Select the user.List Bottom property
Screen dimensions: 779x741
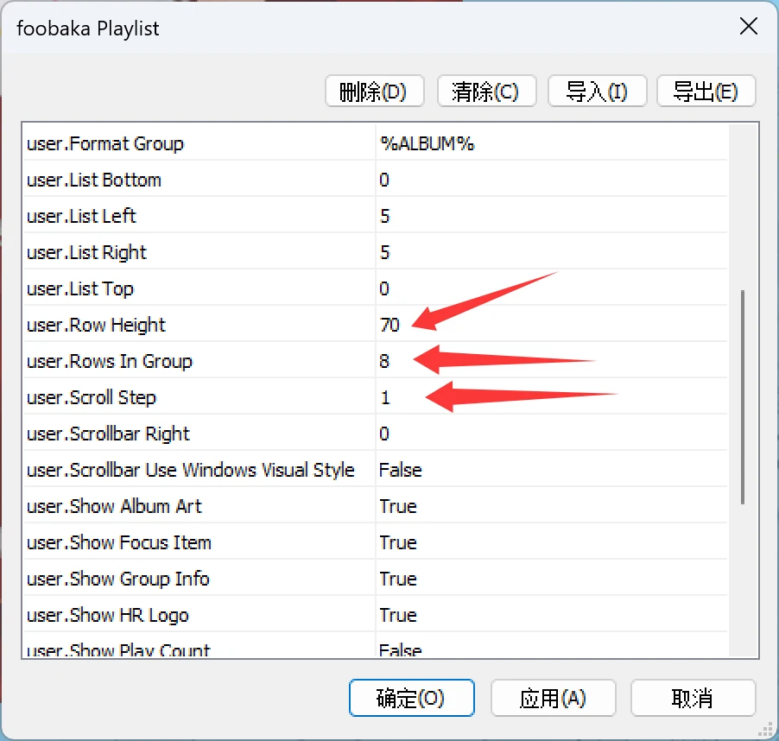(94, 180)
